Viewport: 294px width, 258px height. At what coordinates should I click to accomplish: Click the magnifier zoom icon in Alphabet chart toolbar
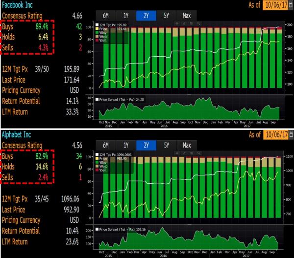point(199,153)
